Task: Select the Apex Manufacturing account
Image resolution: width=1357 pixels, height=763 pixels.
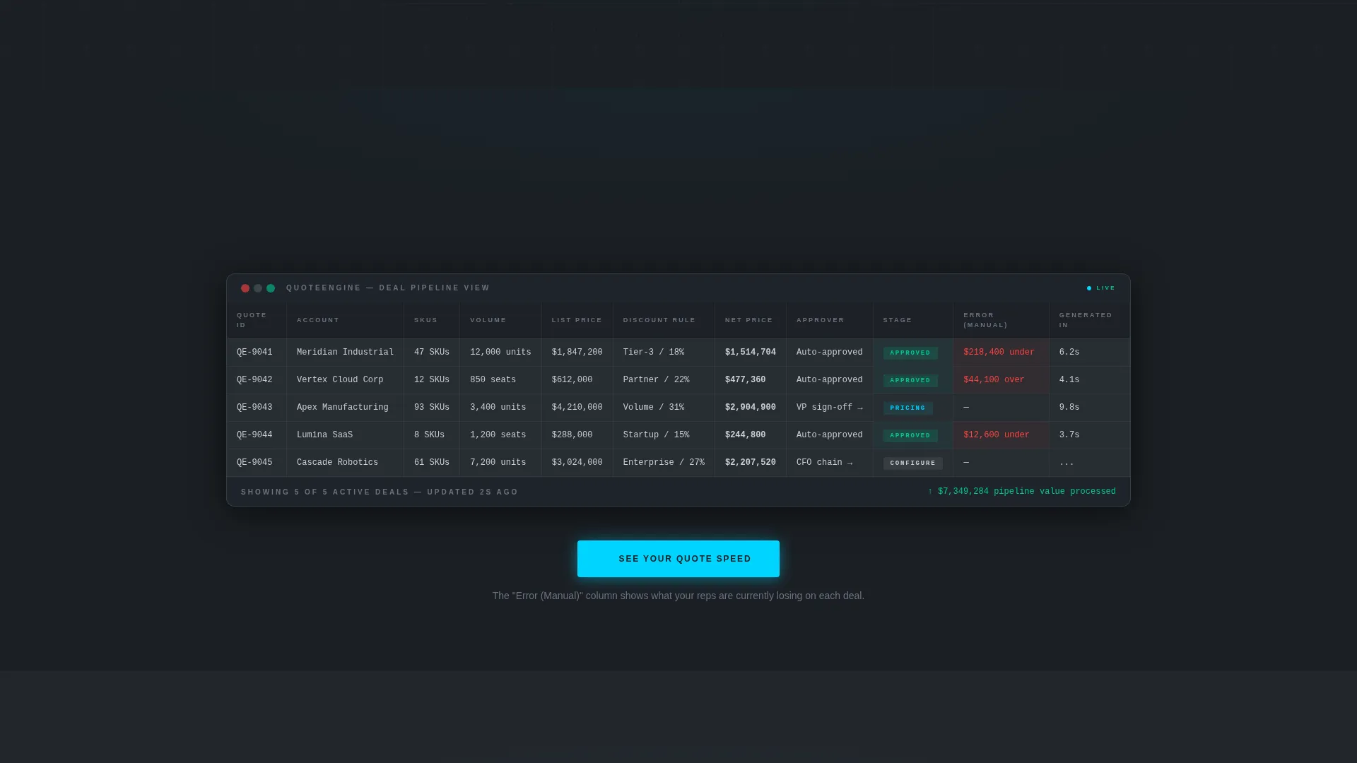Action: (343, 408)
